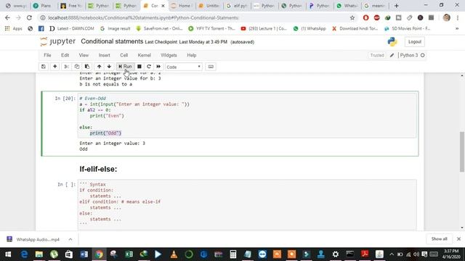Open the Insert menu

pos(105,55)
